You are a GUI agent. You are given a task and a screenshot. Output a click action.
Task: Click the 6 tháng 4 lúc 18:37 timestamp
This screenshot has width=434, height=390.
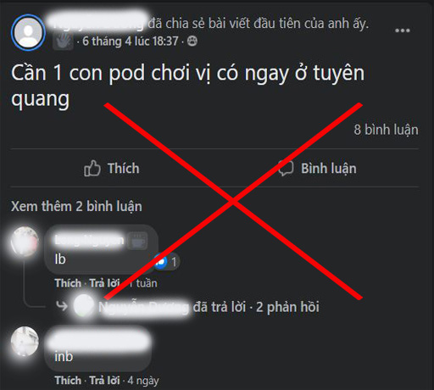click(131, 42)
